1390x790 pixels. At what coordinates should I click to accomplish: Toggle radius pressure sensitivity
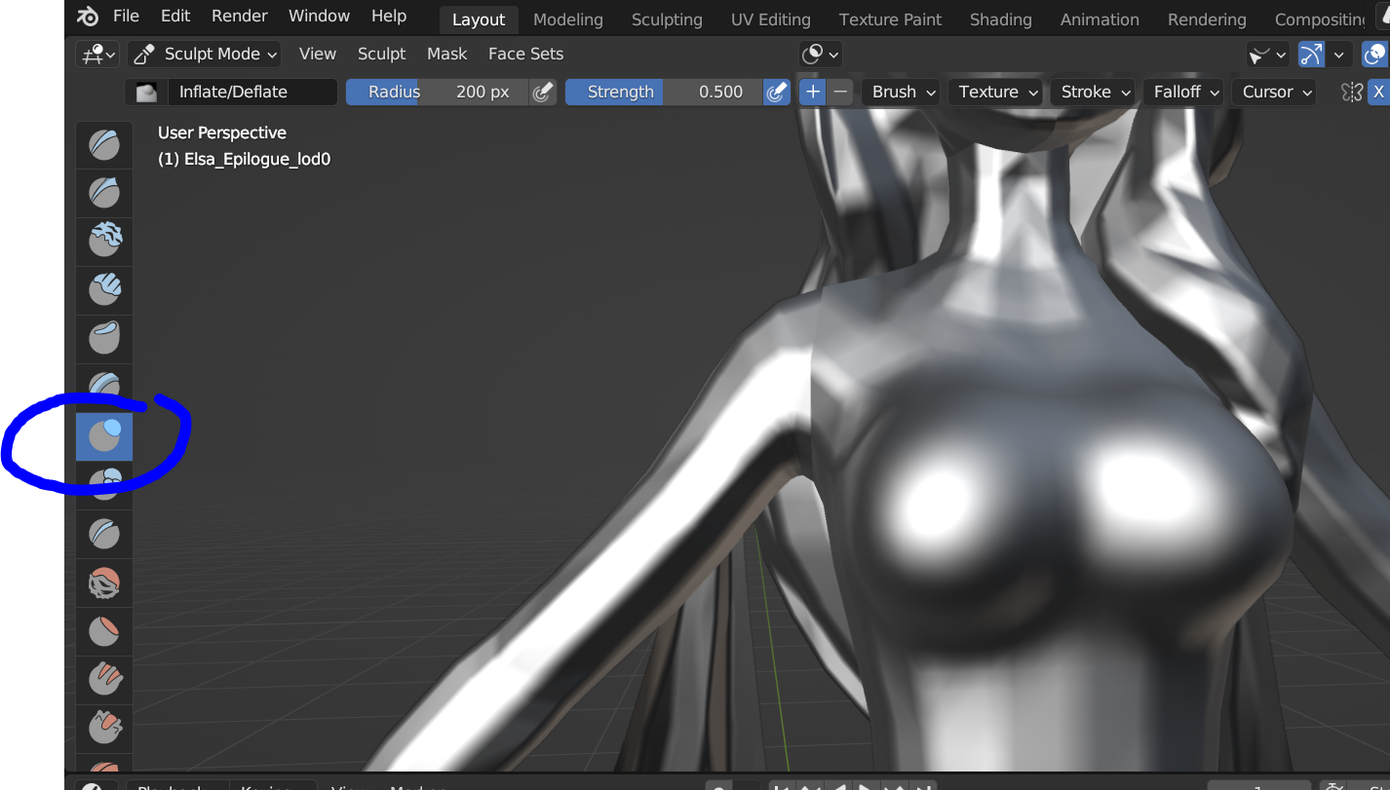[x=544, y=92]
